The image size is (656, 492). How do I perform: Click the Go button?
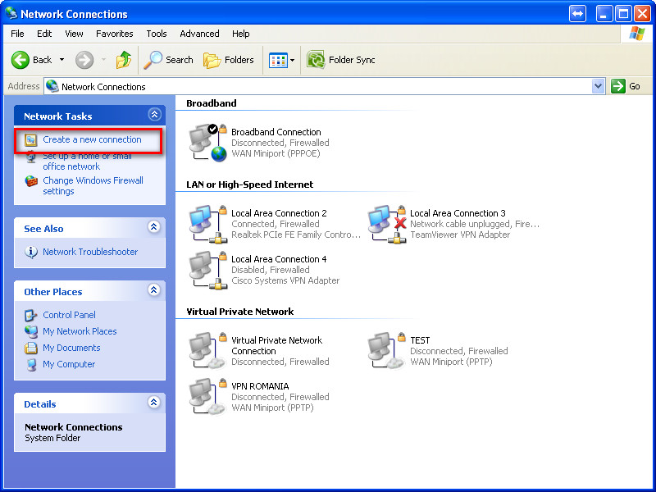(x=626, y=86)
